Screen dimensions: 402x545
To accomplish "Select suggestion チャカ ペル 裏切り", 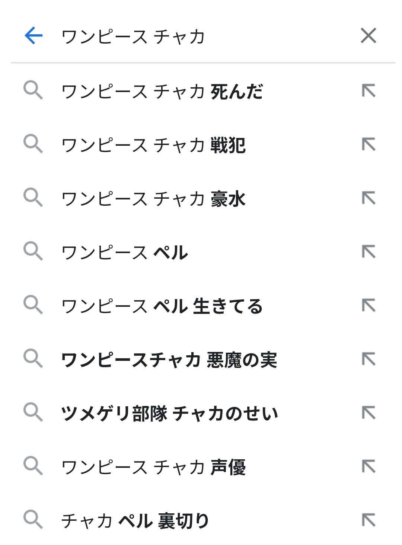I will 135,521.
